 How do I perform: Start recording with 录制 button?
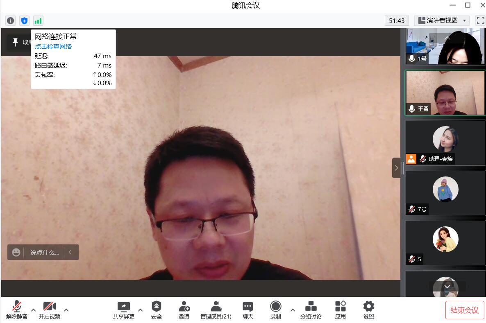[276, 310]
